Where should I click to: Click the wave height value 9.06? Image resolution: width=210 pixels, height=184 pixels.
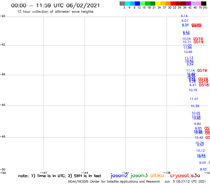203,162
